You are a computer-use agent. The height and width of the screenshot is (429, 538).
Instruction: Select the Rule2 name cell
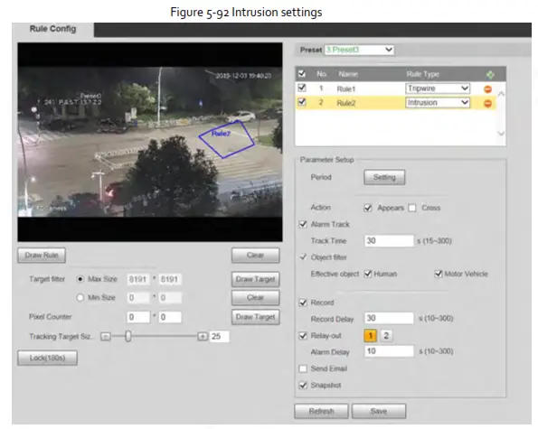point(346,103)
